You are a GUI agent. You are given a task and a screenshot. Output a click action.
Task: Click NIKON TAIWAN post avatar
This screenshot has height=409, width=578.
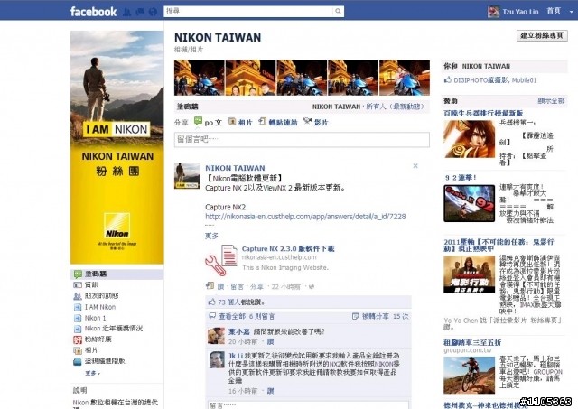(x=187, y=176)
